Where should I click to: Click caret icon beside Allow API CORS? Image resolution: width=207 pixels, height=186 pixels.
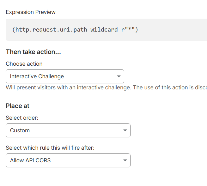125,160
